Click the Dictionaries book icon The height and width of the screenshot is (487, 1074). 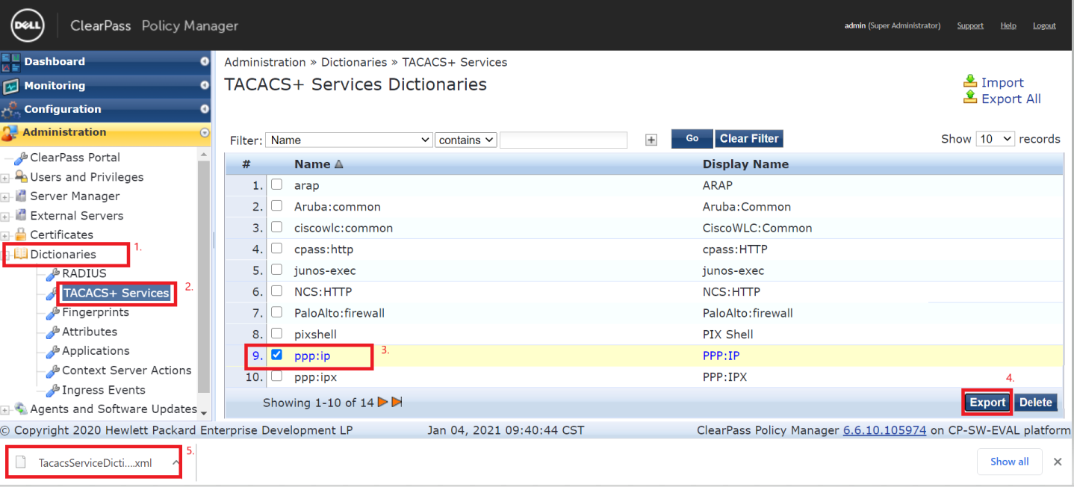coord(21,254)
